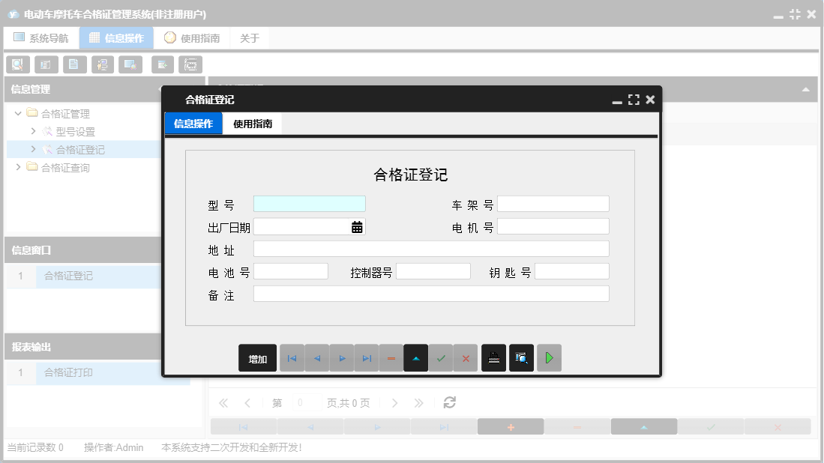Select 关于 from the top menu

tap(249, 37)
